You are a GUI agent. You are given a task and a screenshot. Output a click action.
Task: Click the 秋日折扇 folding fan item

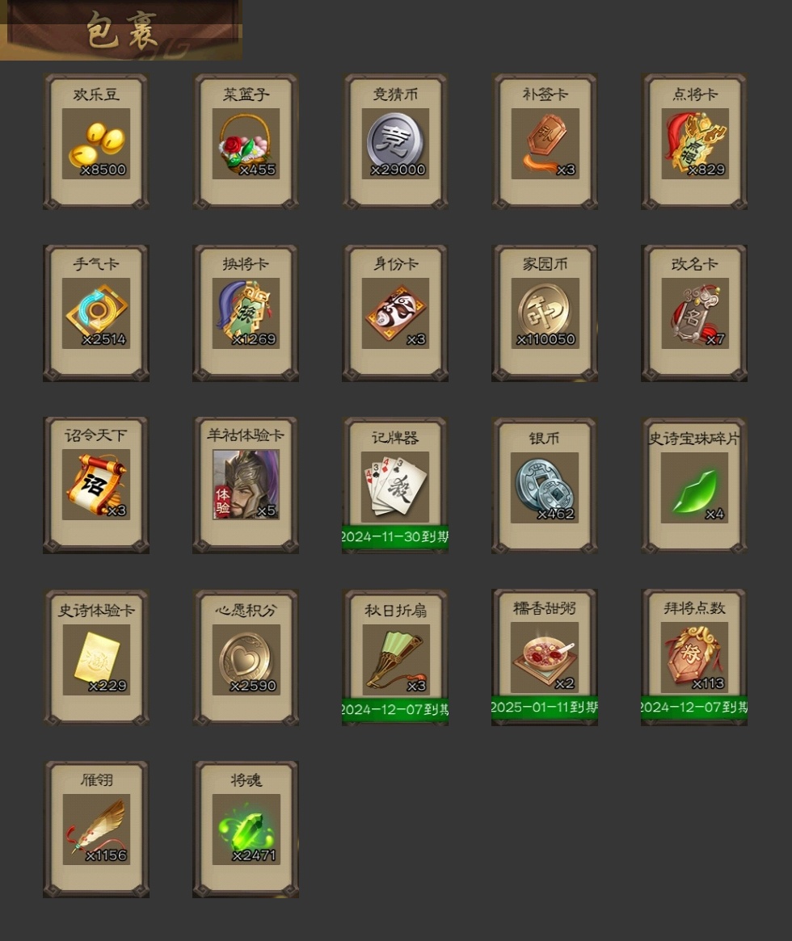coord(395,657)
